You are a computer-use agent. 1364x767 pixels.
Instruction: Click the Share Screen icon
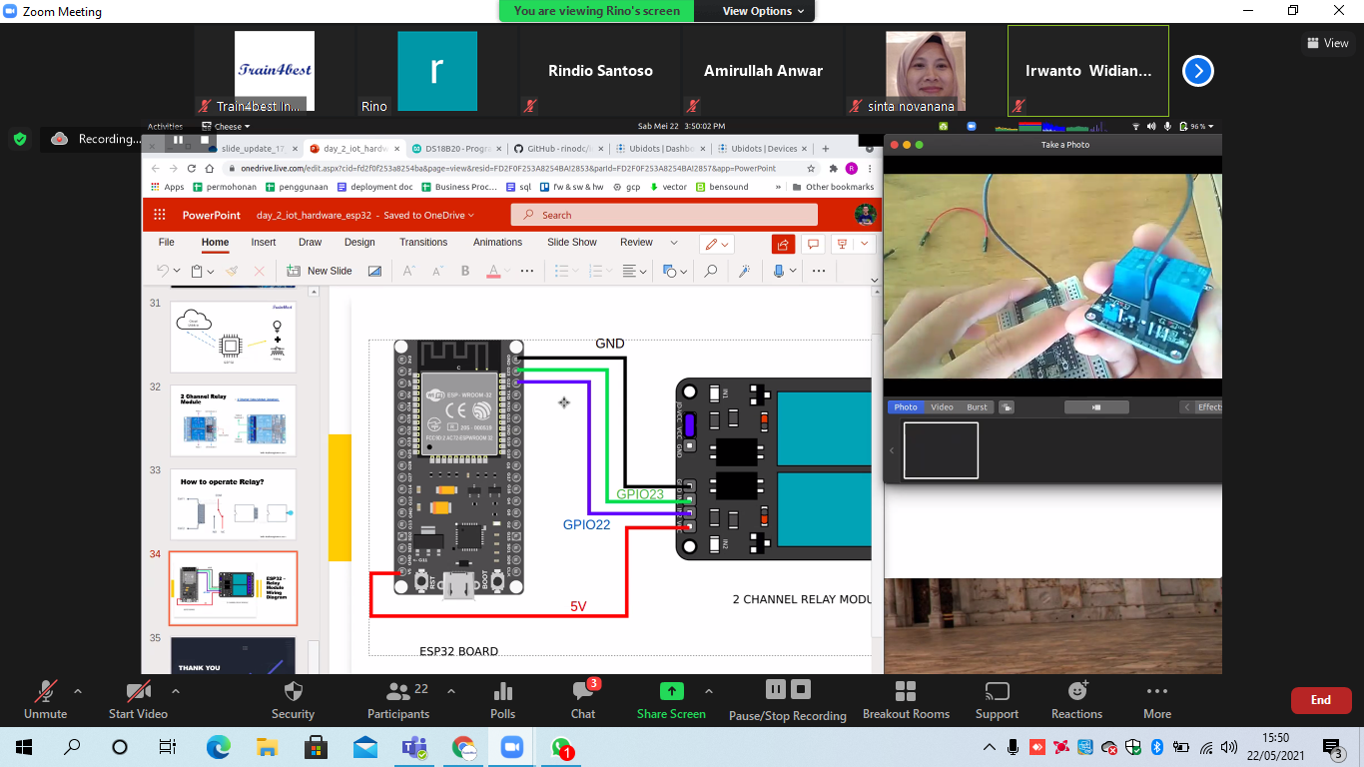point(672,691)
